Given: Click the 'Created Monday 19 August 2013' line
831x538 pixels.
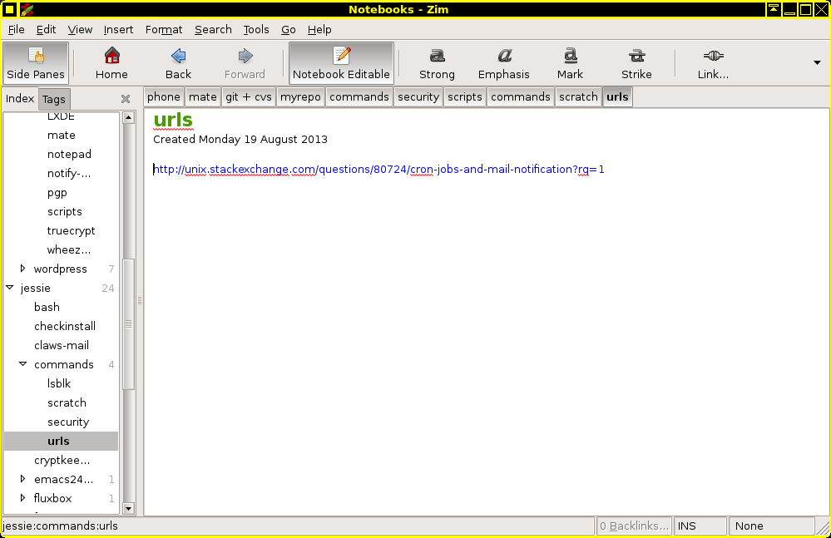Looking at the screenshot, I should click(x=240, y=139).
